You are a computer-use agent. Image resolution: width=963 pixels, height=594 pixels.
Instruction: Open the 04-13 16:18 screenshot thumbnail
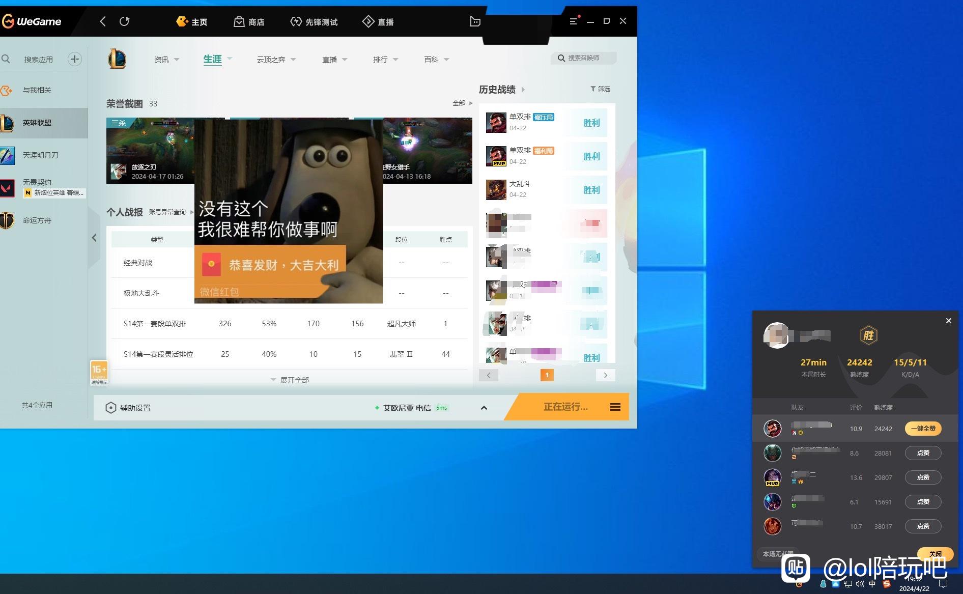tap(428, 151)
